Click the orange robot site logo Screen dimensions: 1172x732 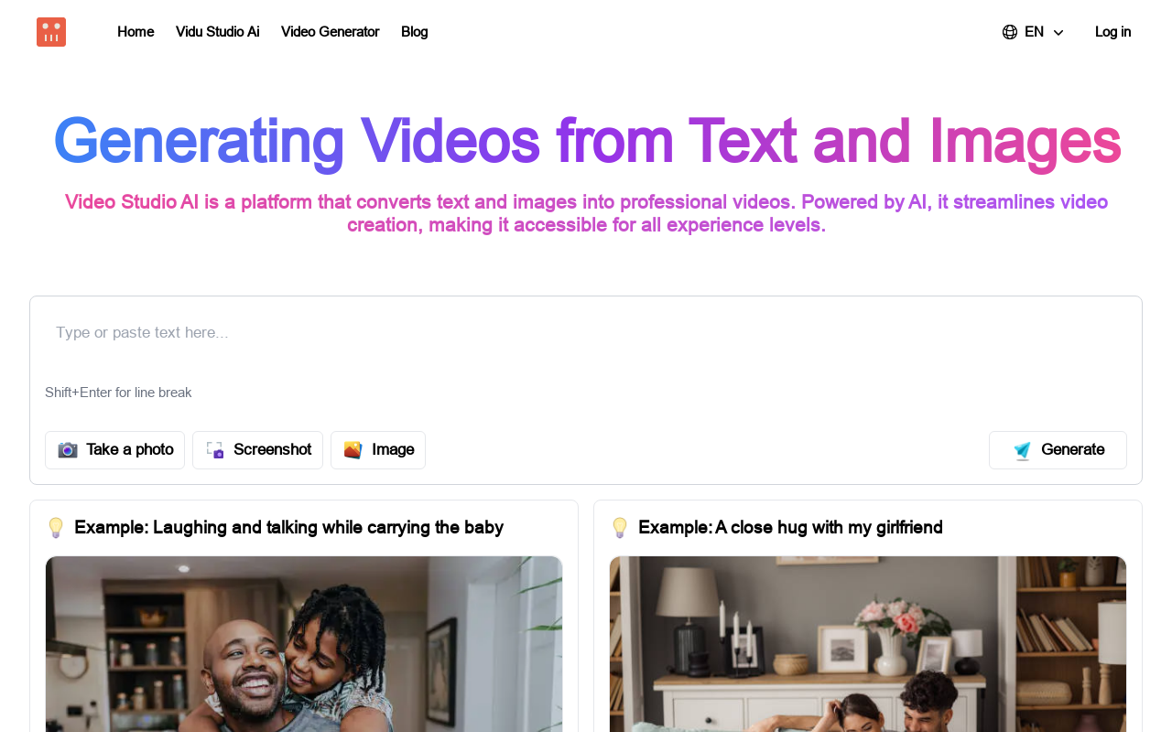[x=51, y=32]
